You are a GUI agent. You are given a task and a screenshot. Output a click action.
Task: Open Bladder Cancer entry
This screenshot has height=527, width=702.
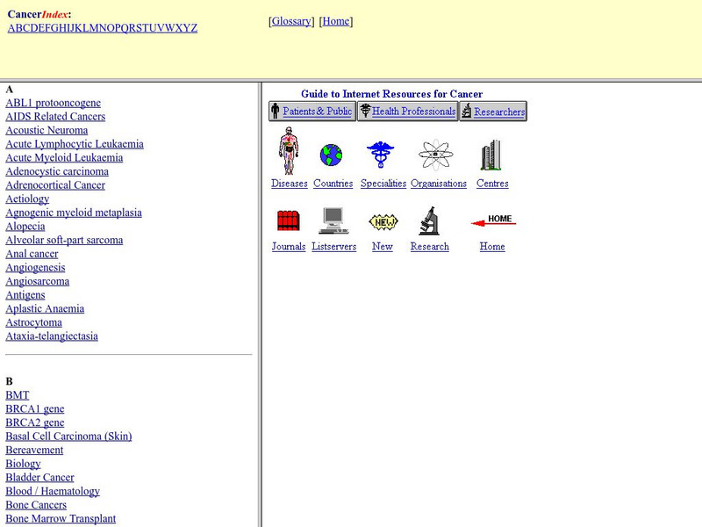coord(39,478)
